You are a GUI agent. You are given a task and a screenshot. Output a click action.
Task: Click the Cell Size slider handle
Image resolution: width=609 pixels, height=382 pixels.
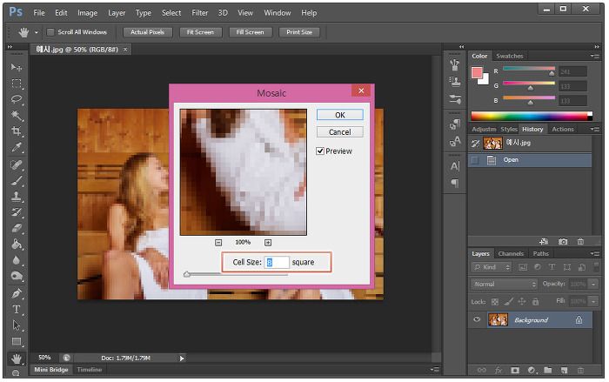[187, 274]
